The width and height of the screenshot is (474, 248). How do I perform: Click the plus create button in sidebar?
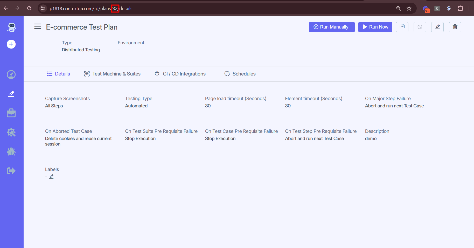(11, 44)
